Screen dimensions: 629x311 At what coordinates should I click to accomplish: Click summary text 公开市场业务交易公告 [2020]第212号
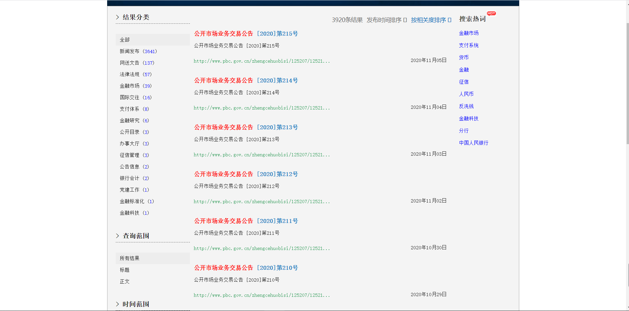tap(237, 186)
